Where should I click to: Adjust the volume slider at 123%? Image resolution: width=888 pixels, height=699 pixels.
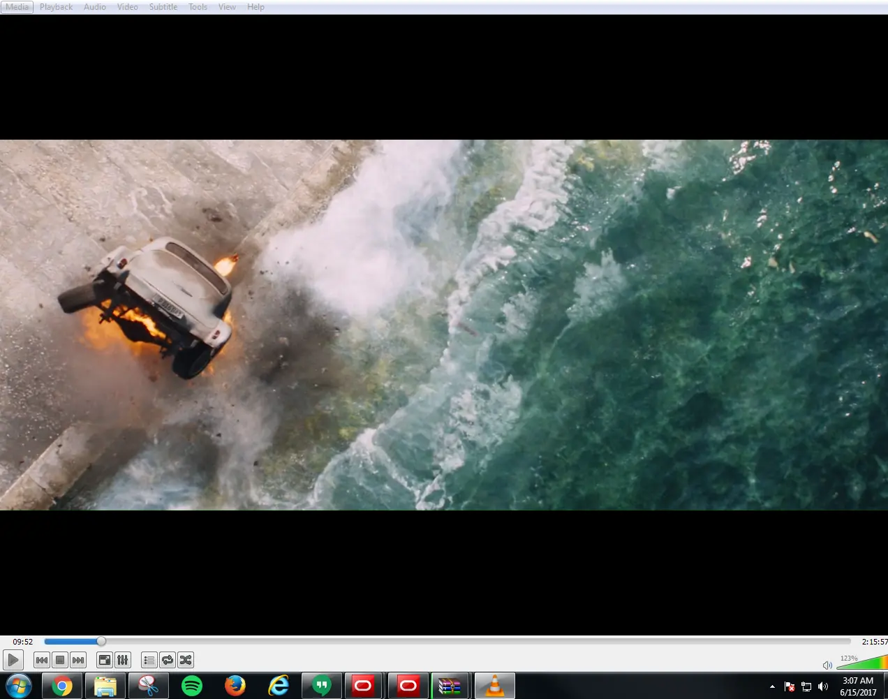pyautogui.click(x=861, y=661)
